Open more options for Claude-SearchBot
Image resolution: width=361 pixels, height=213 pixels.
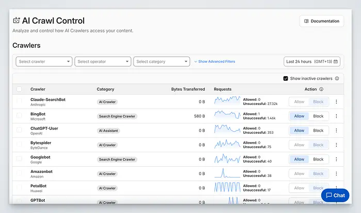pos(336,101)
